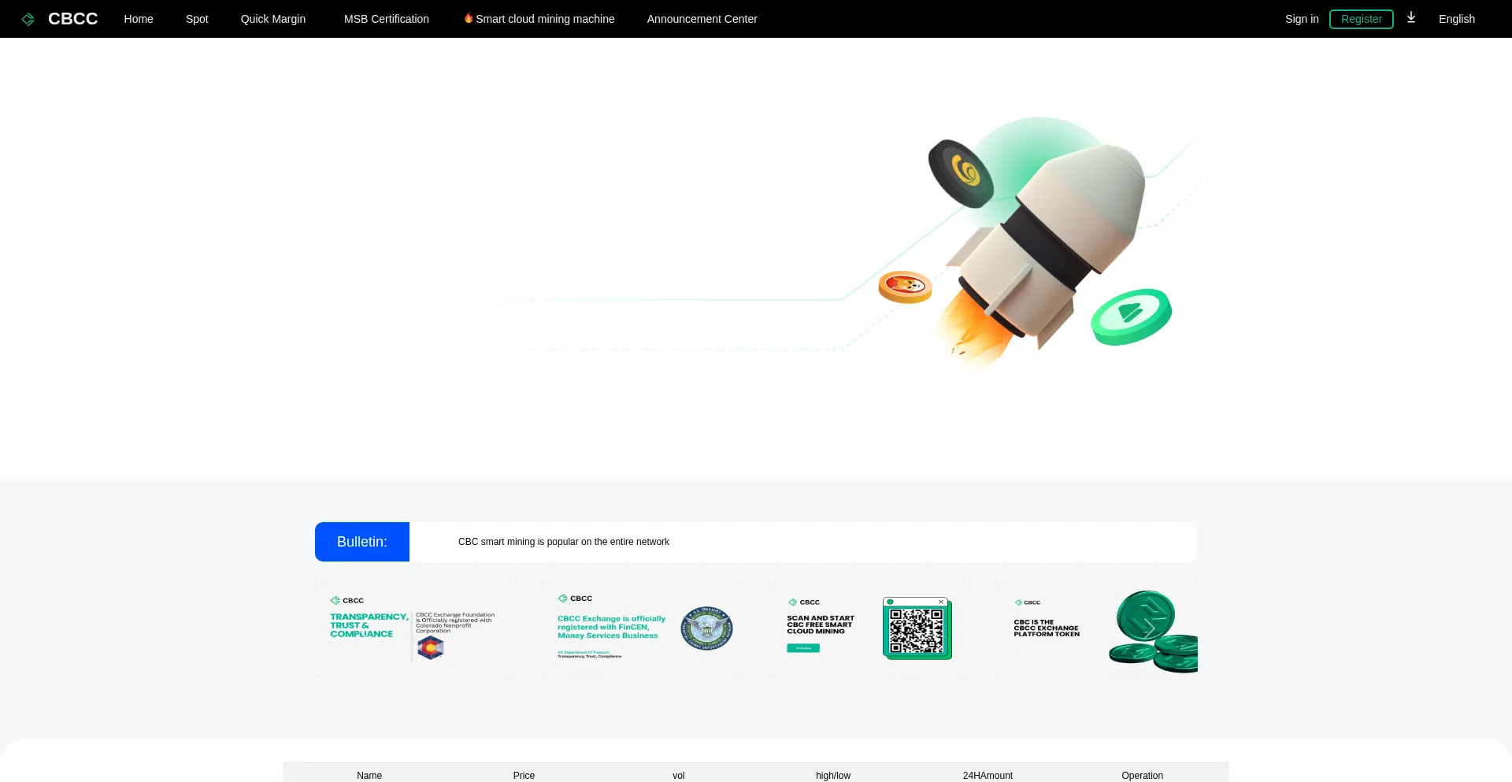
Task: Click the Colorado logo in compliance banner
Action: coord(430,648)
